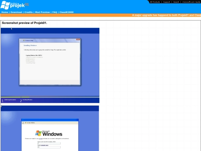View the Credits page
This screenshot has height=151, width=201.
[x=28, y=12]
